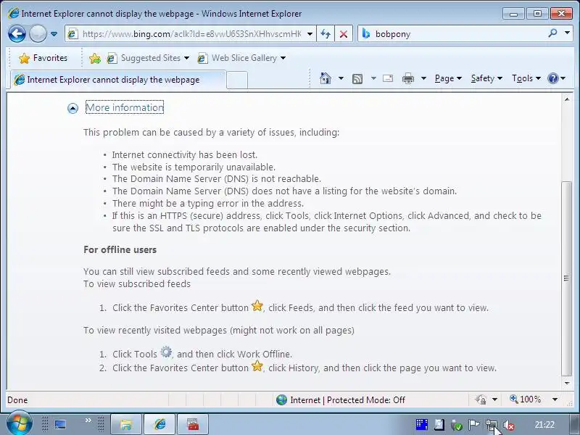Go back with the Back arrow button
580x435 pixels.
click(17, 34)
